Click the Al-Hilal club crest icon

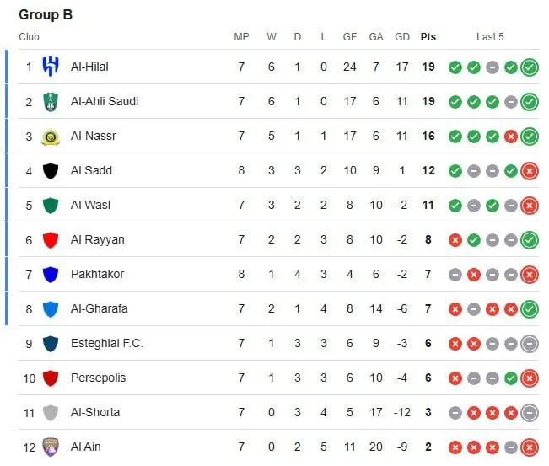tap(51, 67)
